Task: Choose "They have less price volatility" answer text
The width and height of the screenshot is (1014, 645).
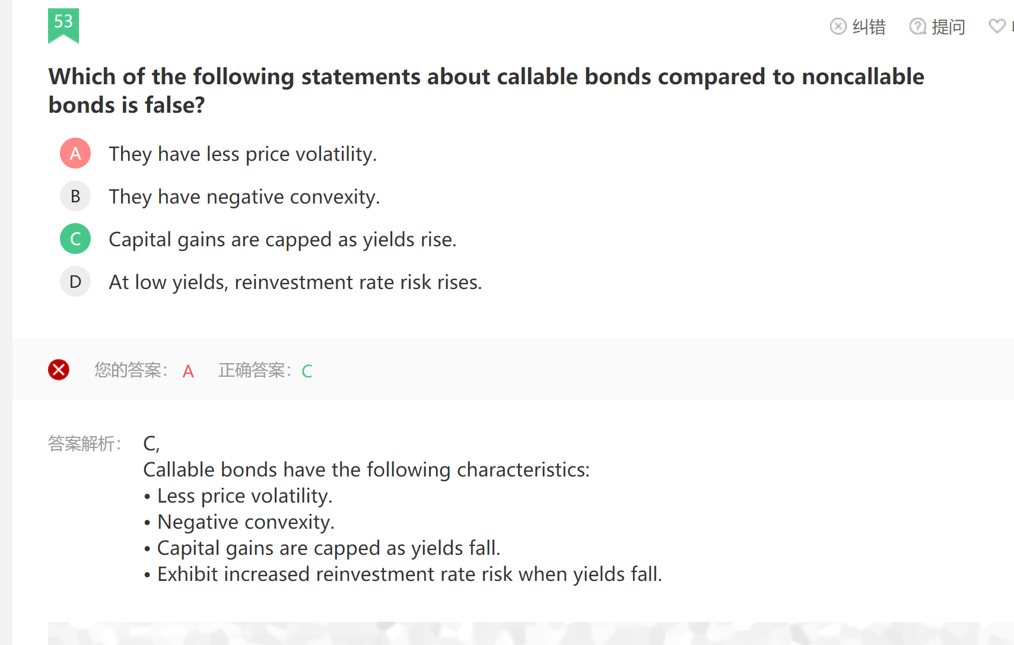Action: (243, 154)
